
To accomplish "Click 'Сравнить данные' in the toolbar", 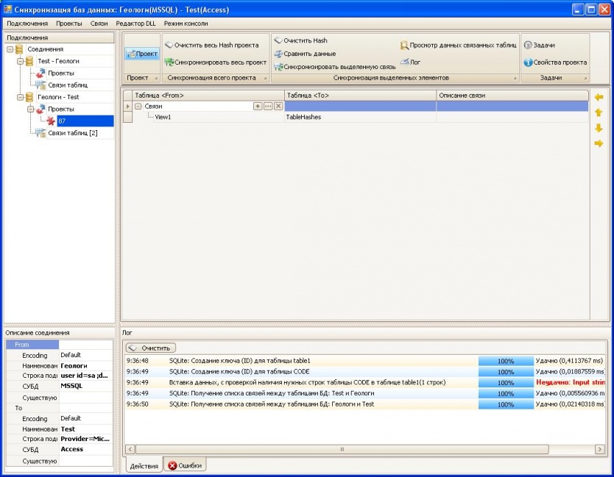I will [x=305, y=54].
